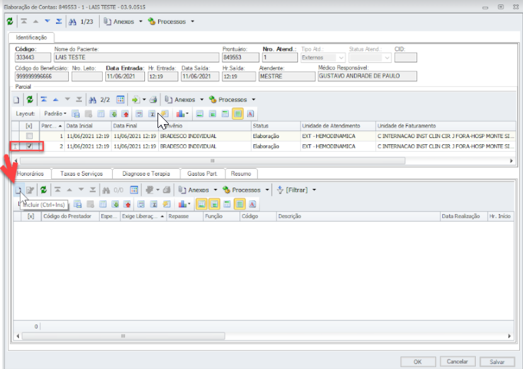Click Incluir new record icon in Honorários toolbar

point(18,190)
